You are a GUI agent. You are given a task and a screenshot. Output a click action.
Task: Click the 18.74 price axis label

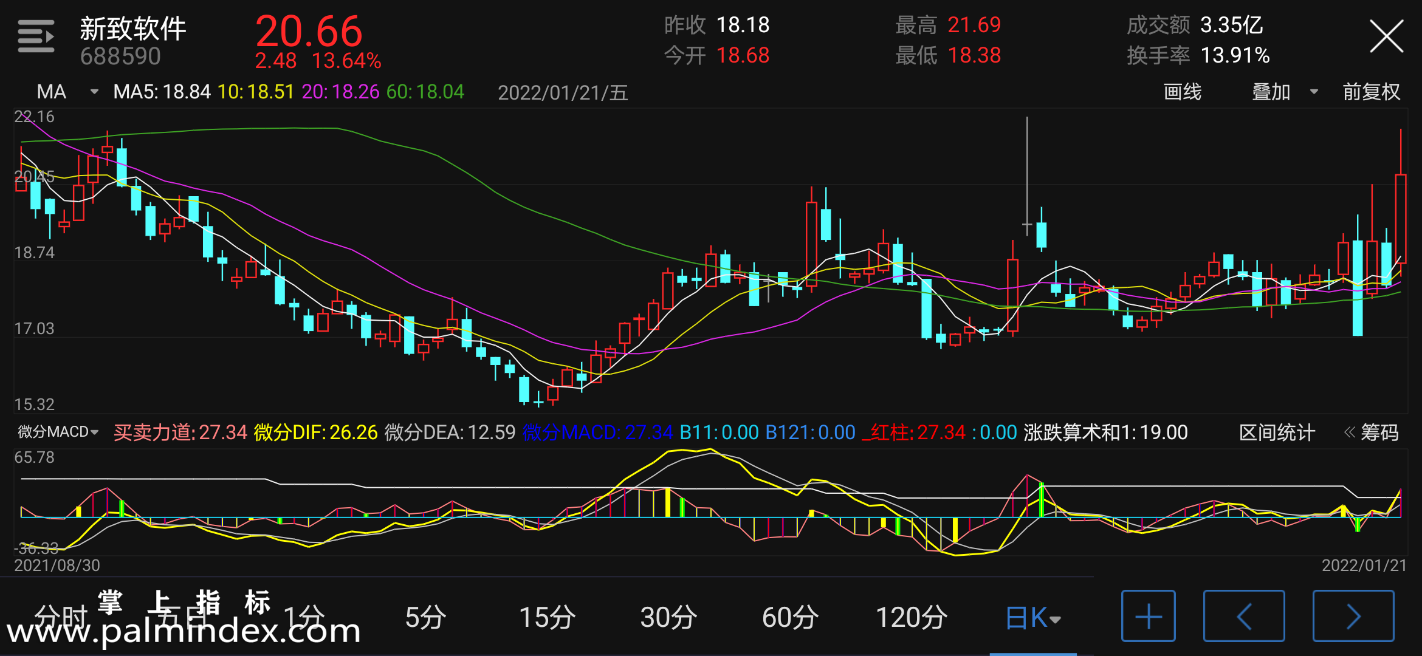point(34,253)
